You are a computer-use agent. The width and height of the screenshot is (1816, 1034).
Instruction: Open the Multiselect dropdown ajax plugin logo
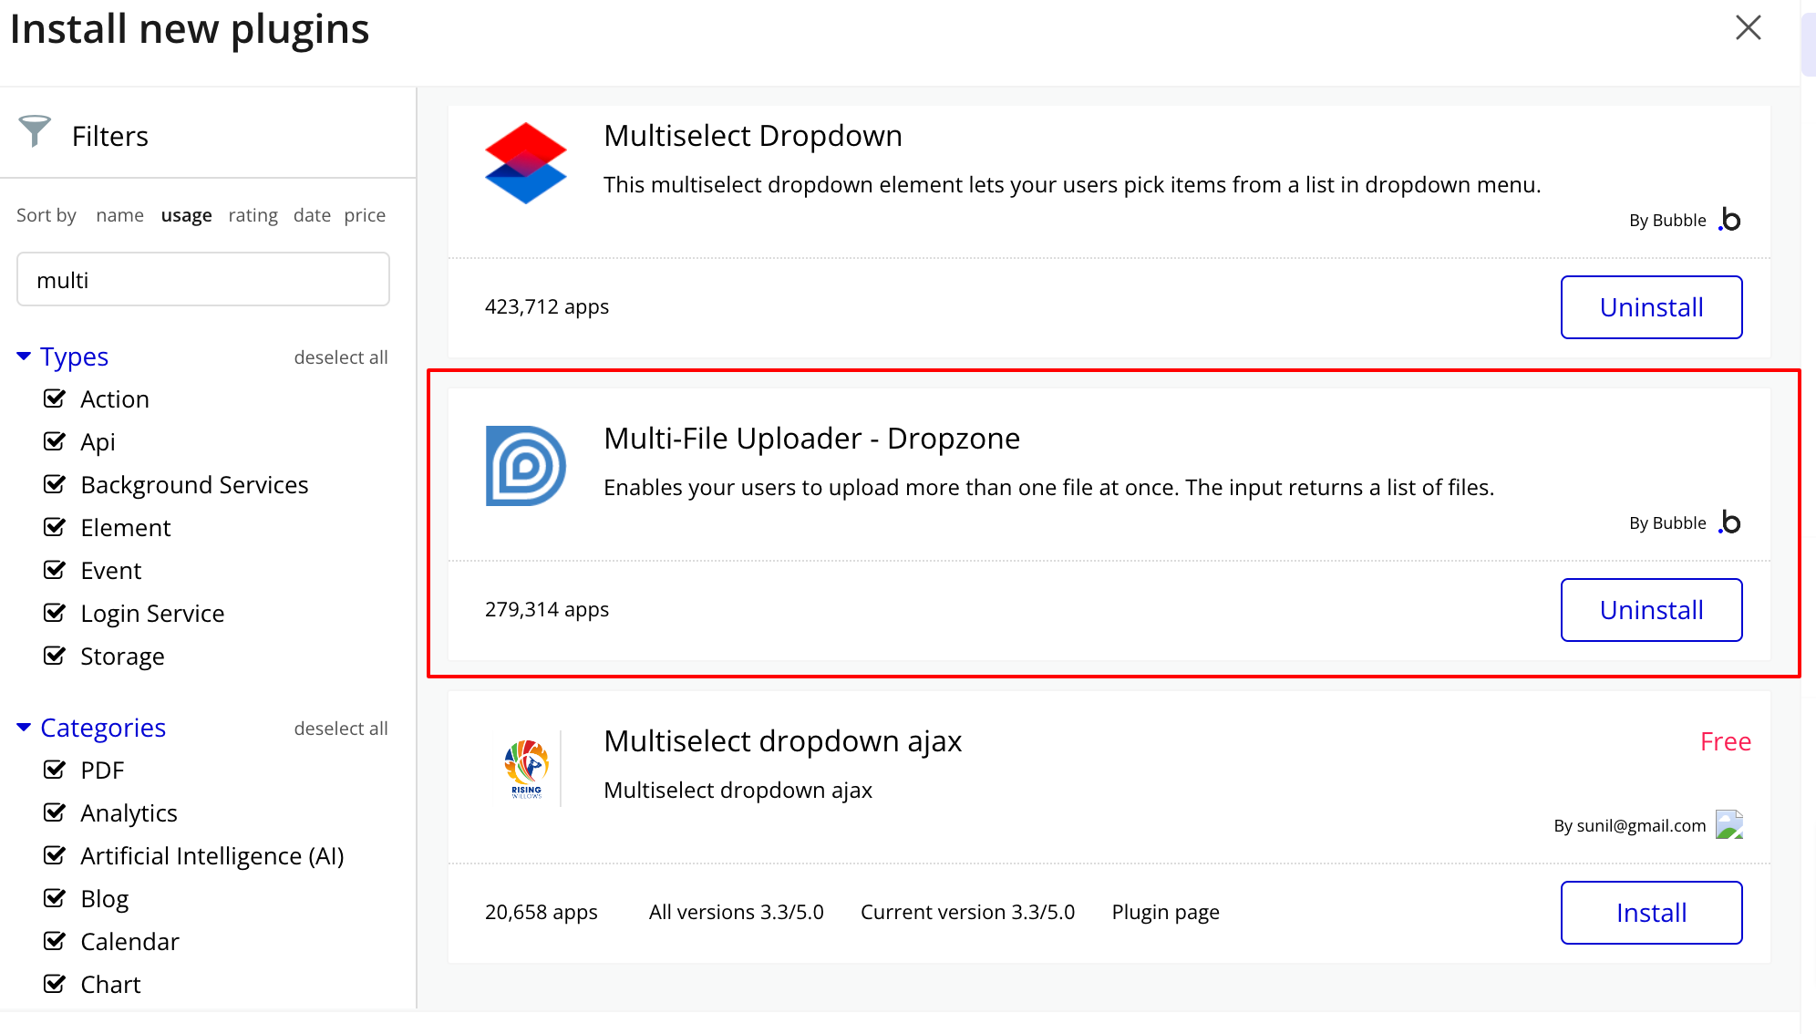pyautogui.click(x=526, y=768)
